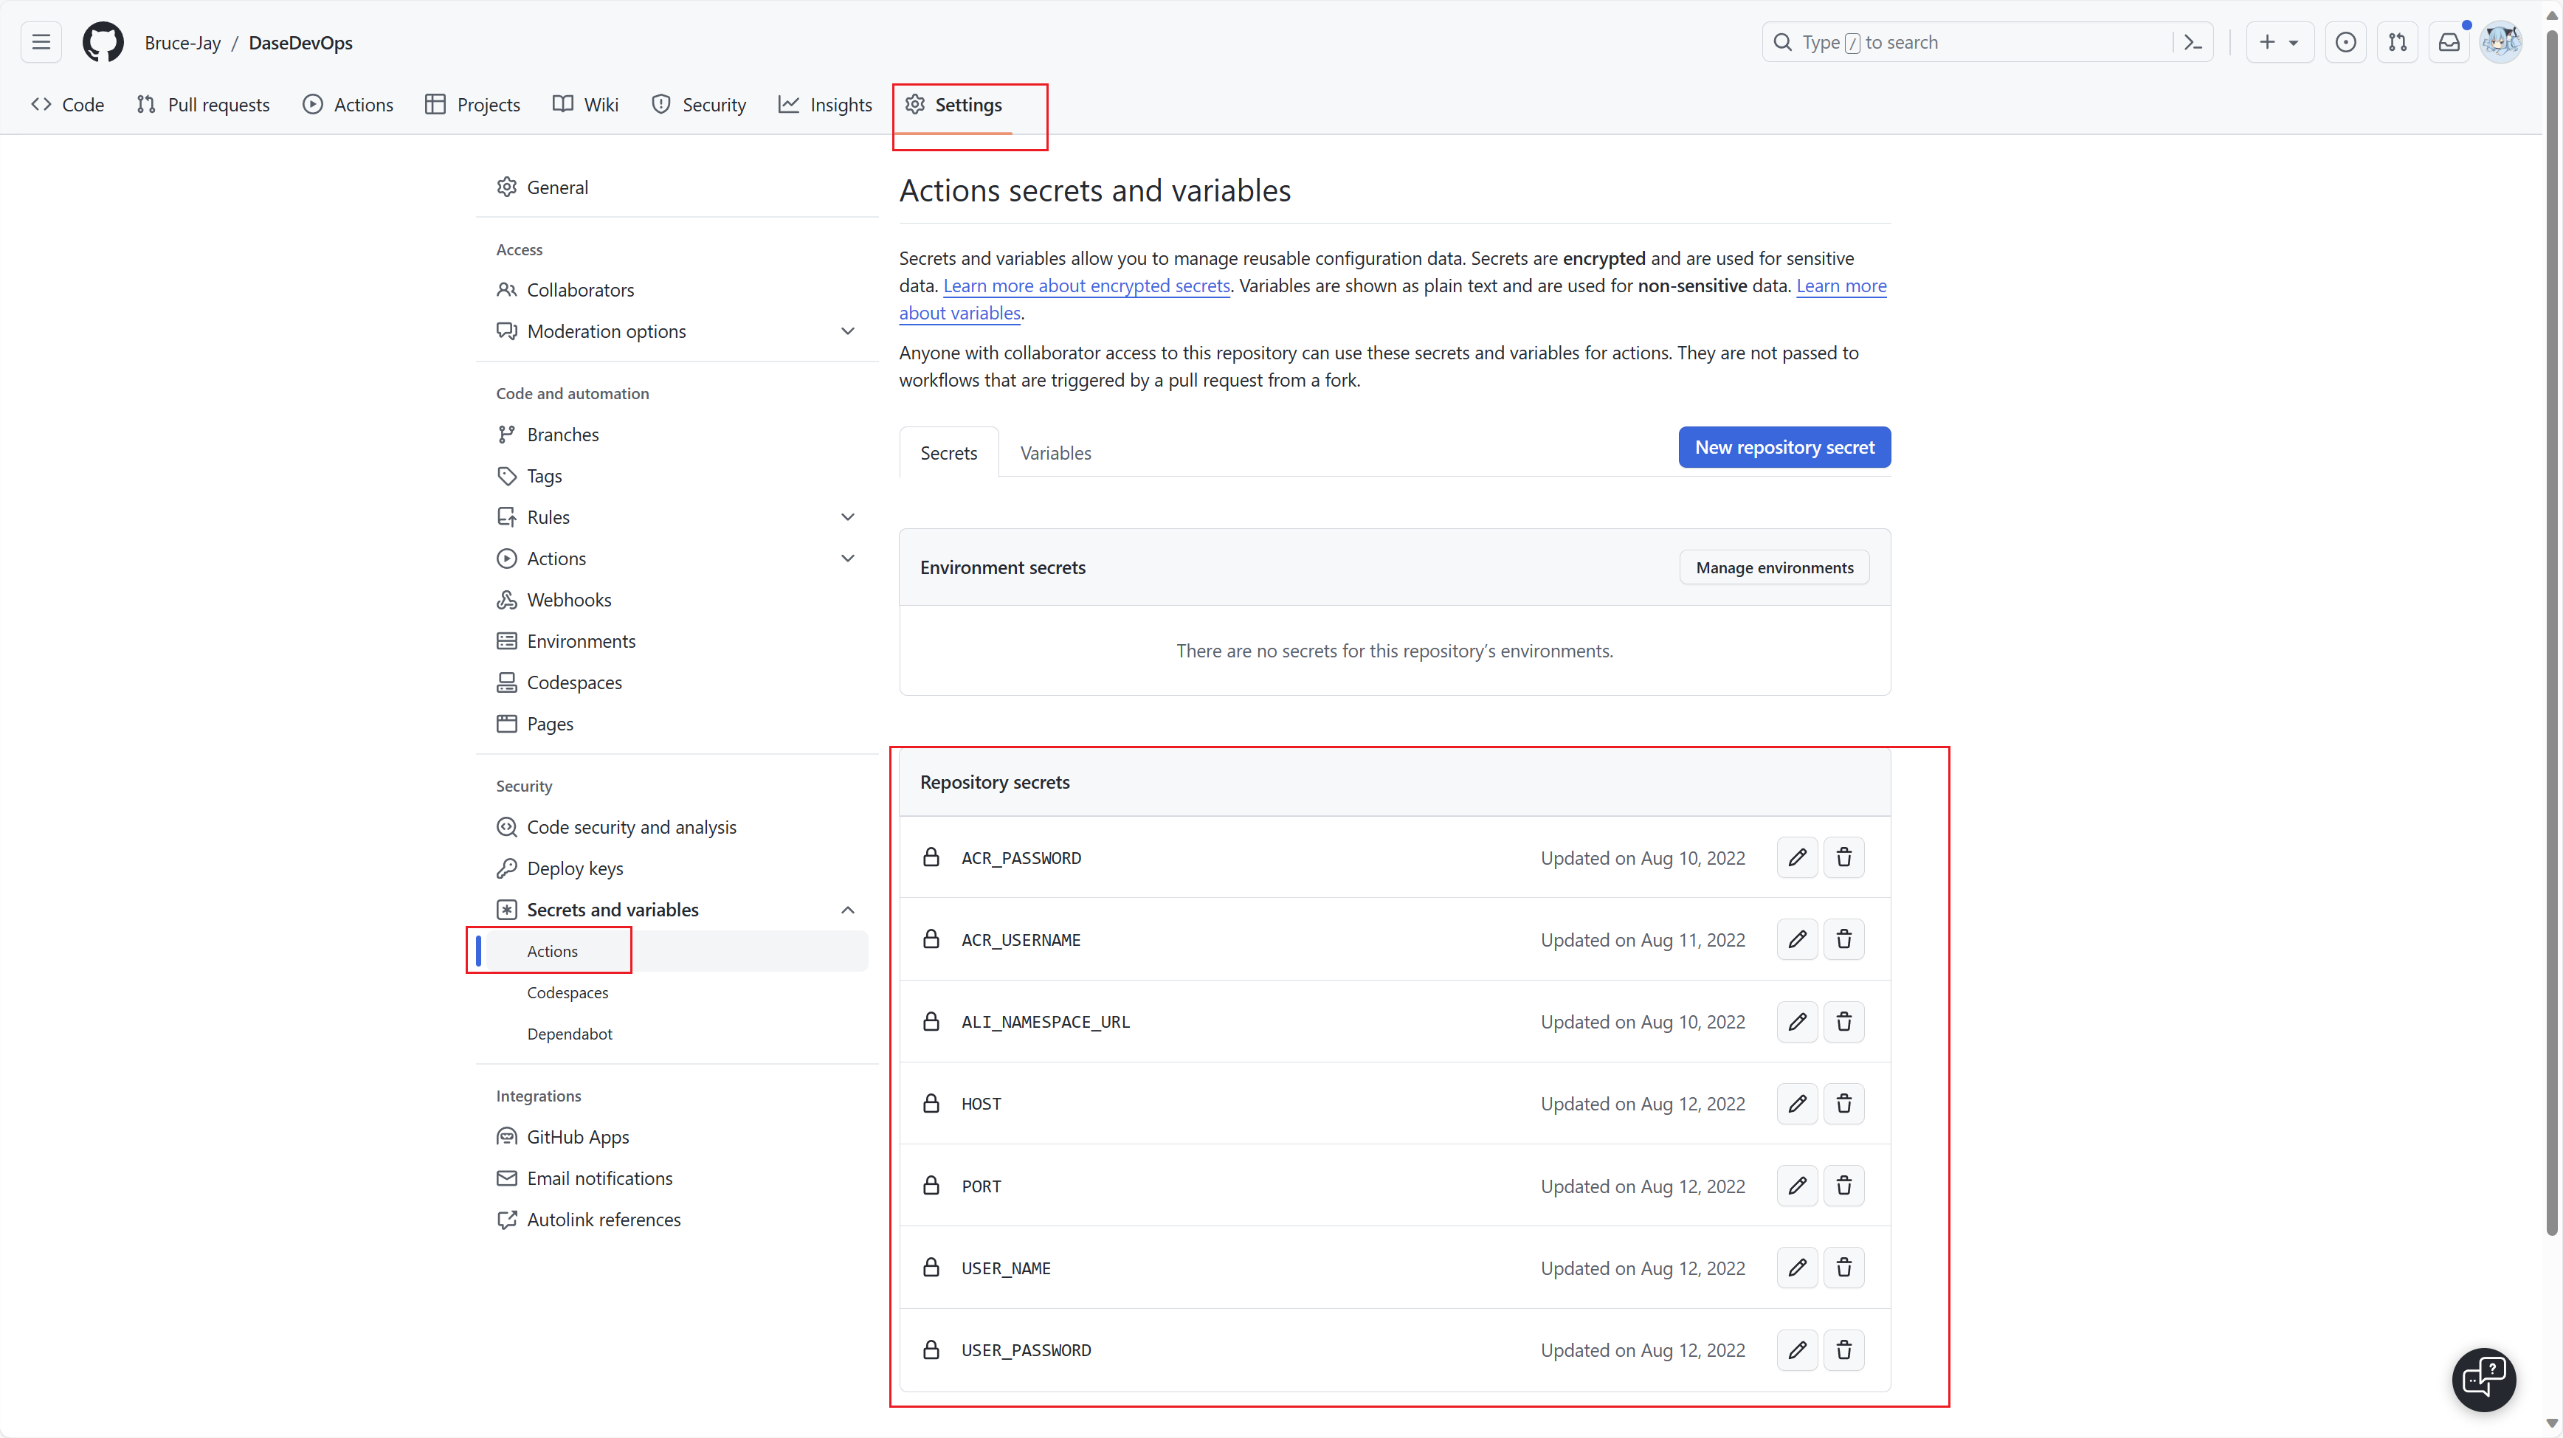Click the edit pencil for ACR_PASSWORD secret

click(x=1797, y=857)
